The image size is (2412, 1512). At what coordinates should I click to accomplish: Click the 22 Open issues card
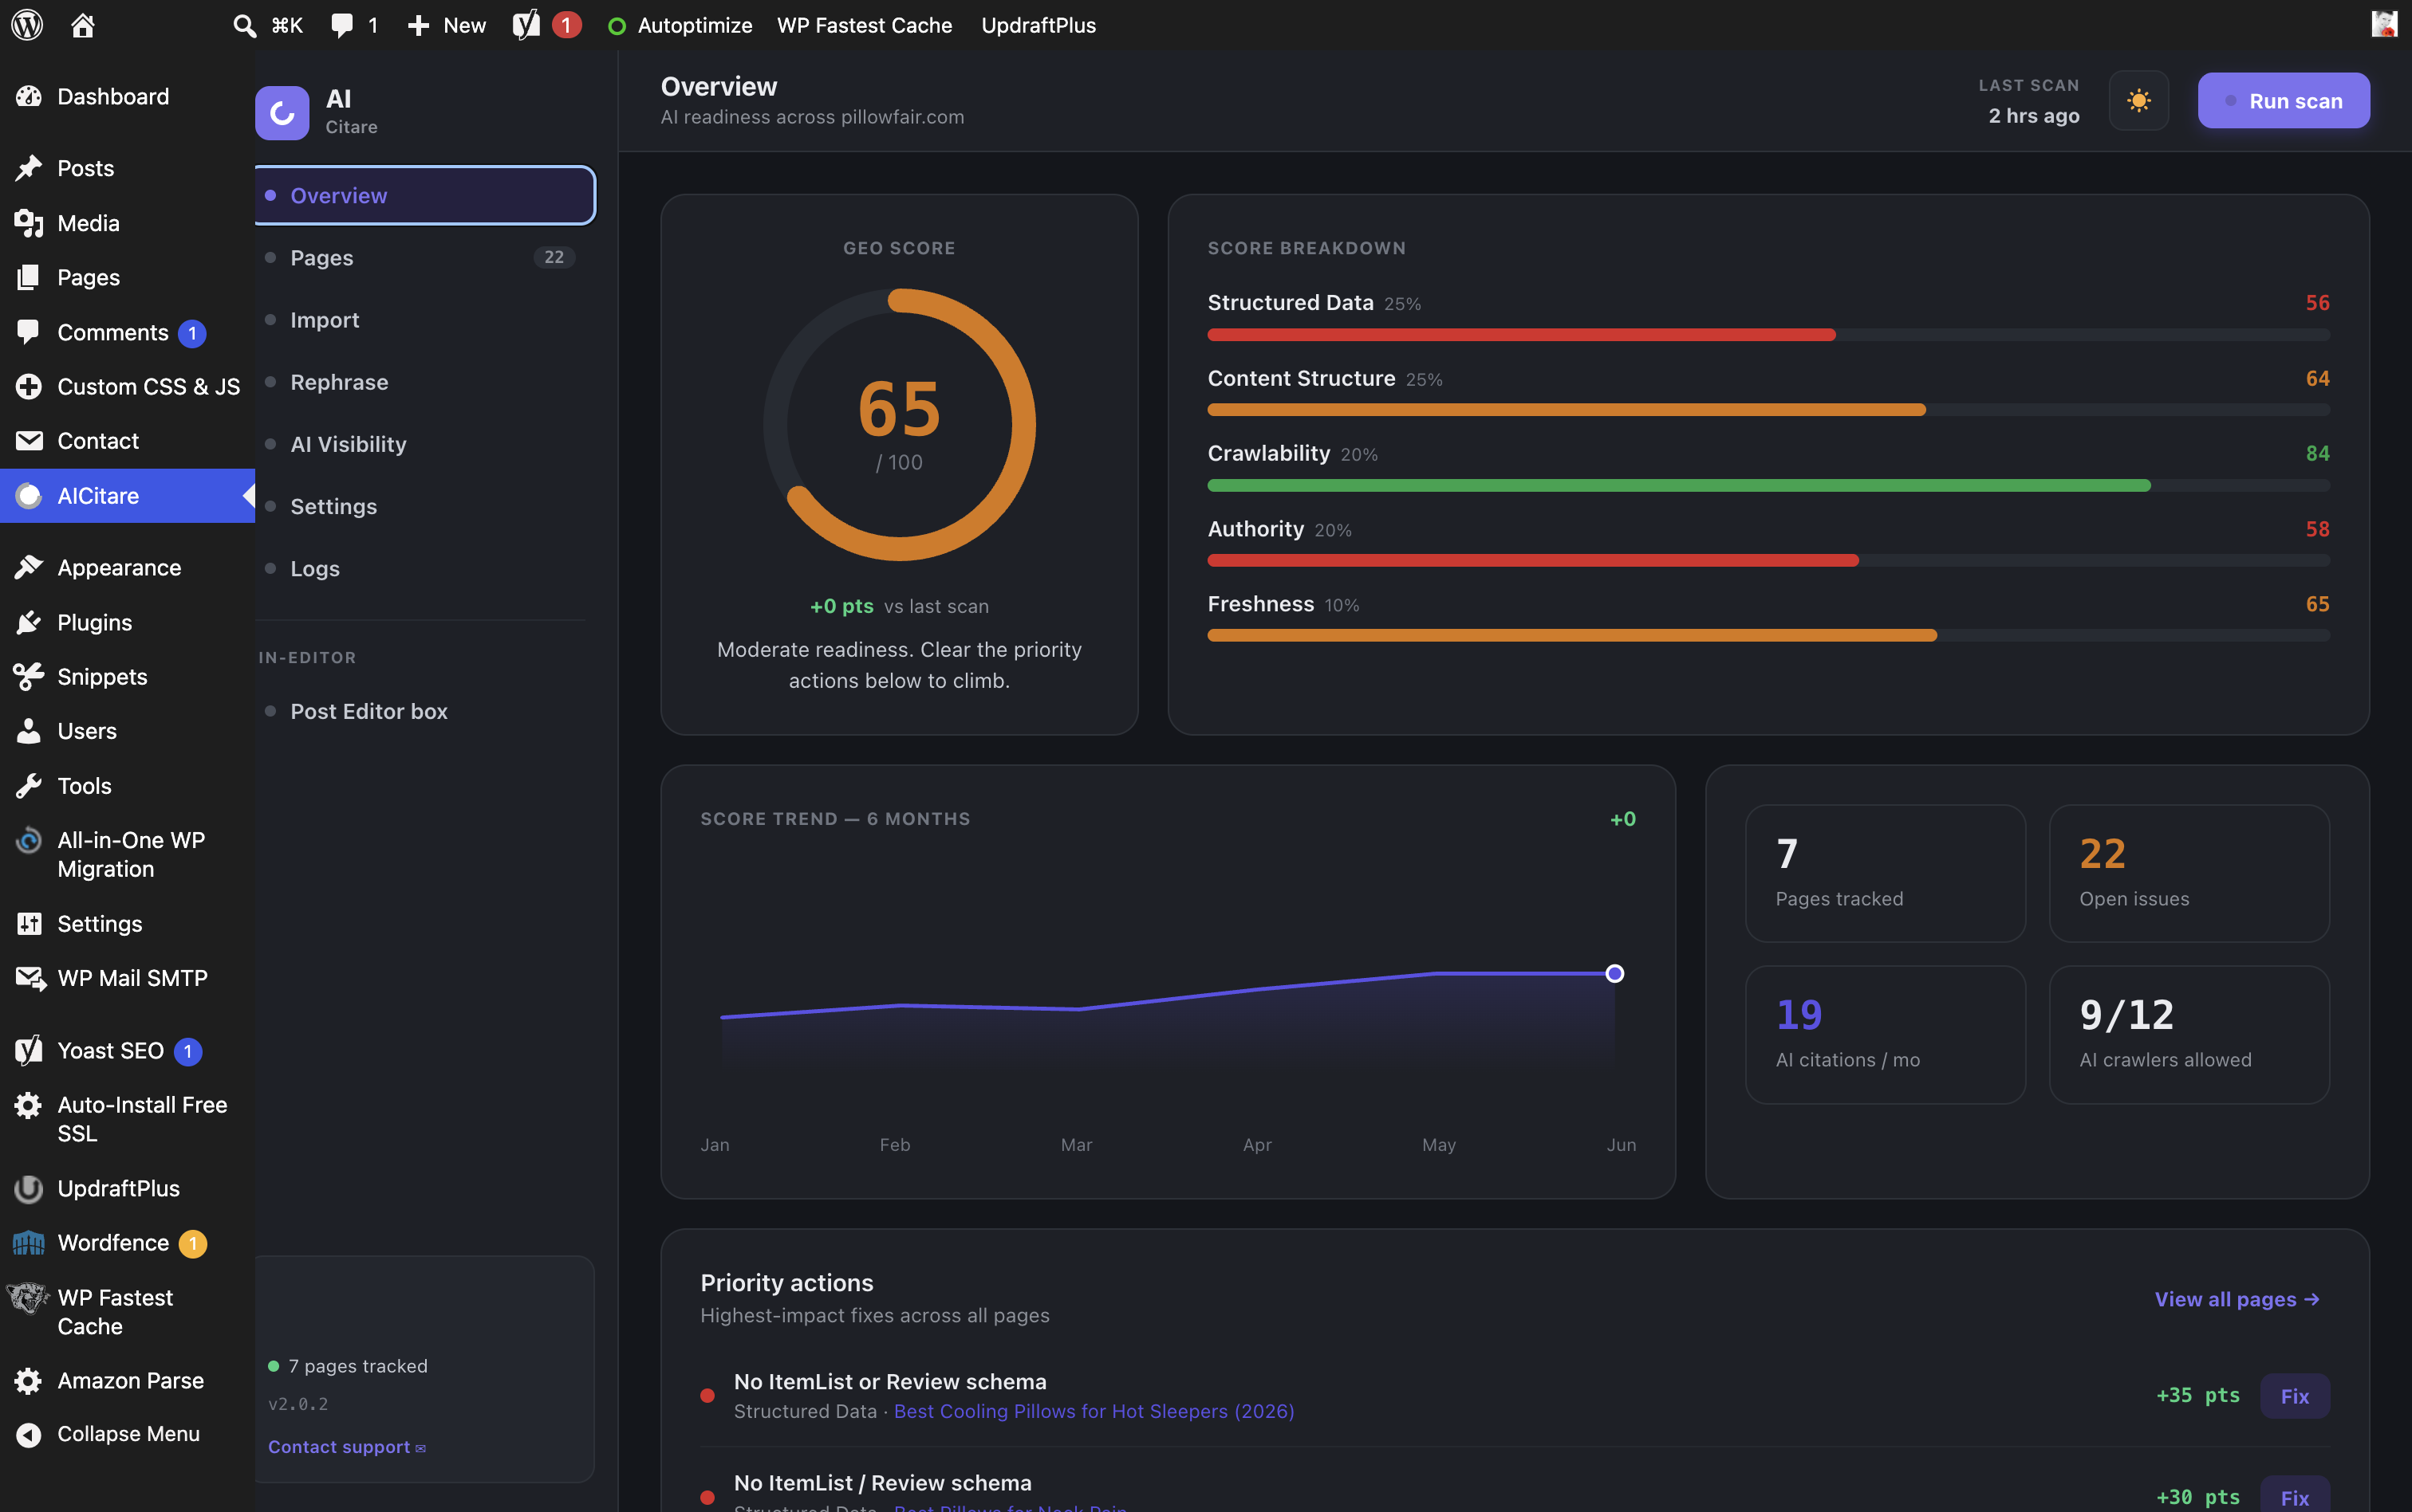pos(2189,873)
